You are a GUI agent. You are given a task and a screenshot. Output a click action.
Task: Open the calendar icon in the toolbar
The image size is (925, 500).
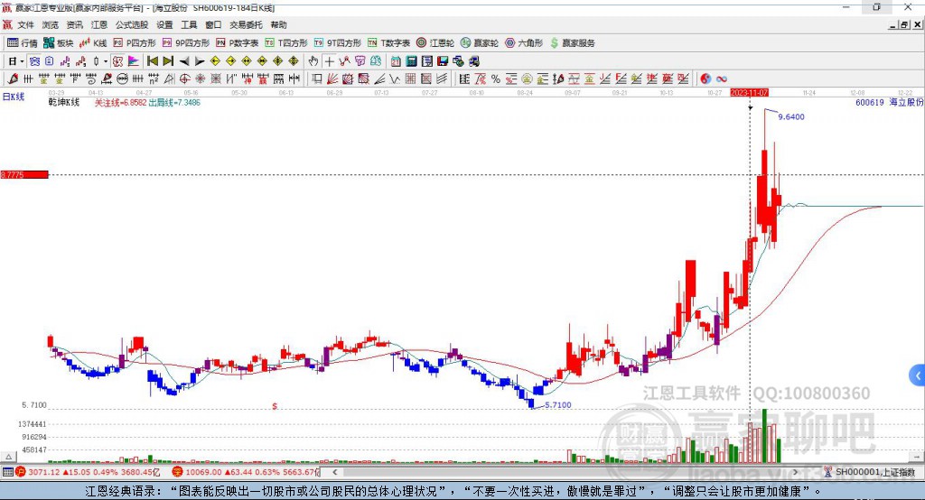coord(396,61)
